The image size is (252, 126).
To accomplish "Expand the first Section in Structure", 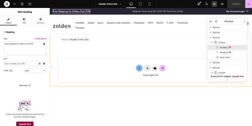I will [x=210, y=27].
